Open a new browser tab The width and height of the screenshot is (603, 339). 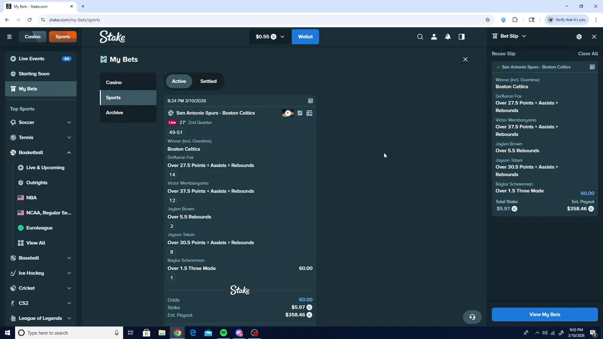pos(83,7)
